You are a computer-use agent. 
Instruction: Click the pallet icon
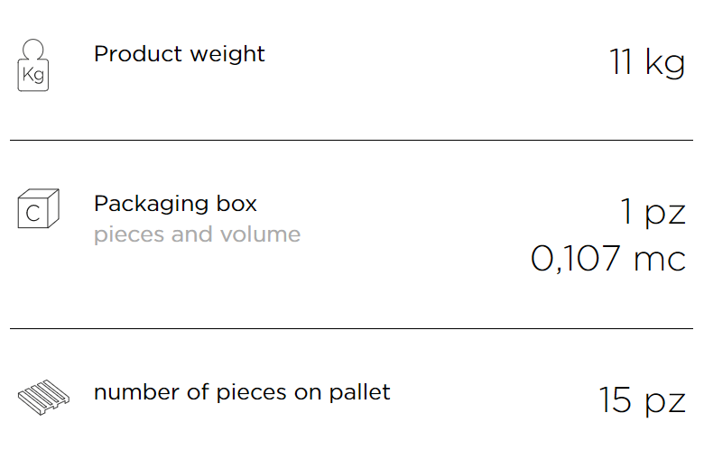point(43,397)
